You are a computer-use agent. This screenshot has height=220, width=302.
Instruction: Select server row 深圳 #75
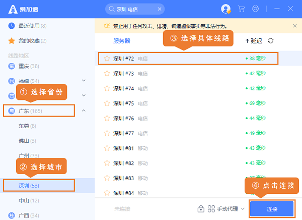pos(198,103)
